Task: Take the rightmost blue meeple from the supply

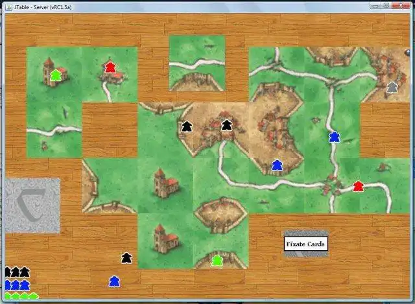Action: pos(25,285)
